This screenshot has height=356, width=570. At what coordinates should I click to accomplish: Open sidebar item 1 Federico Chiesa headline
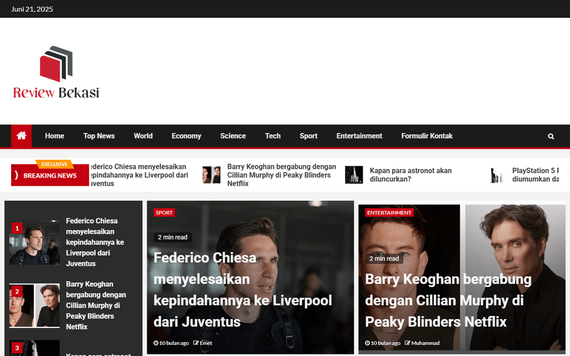[x=95, y=242]
